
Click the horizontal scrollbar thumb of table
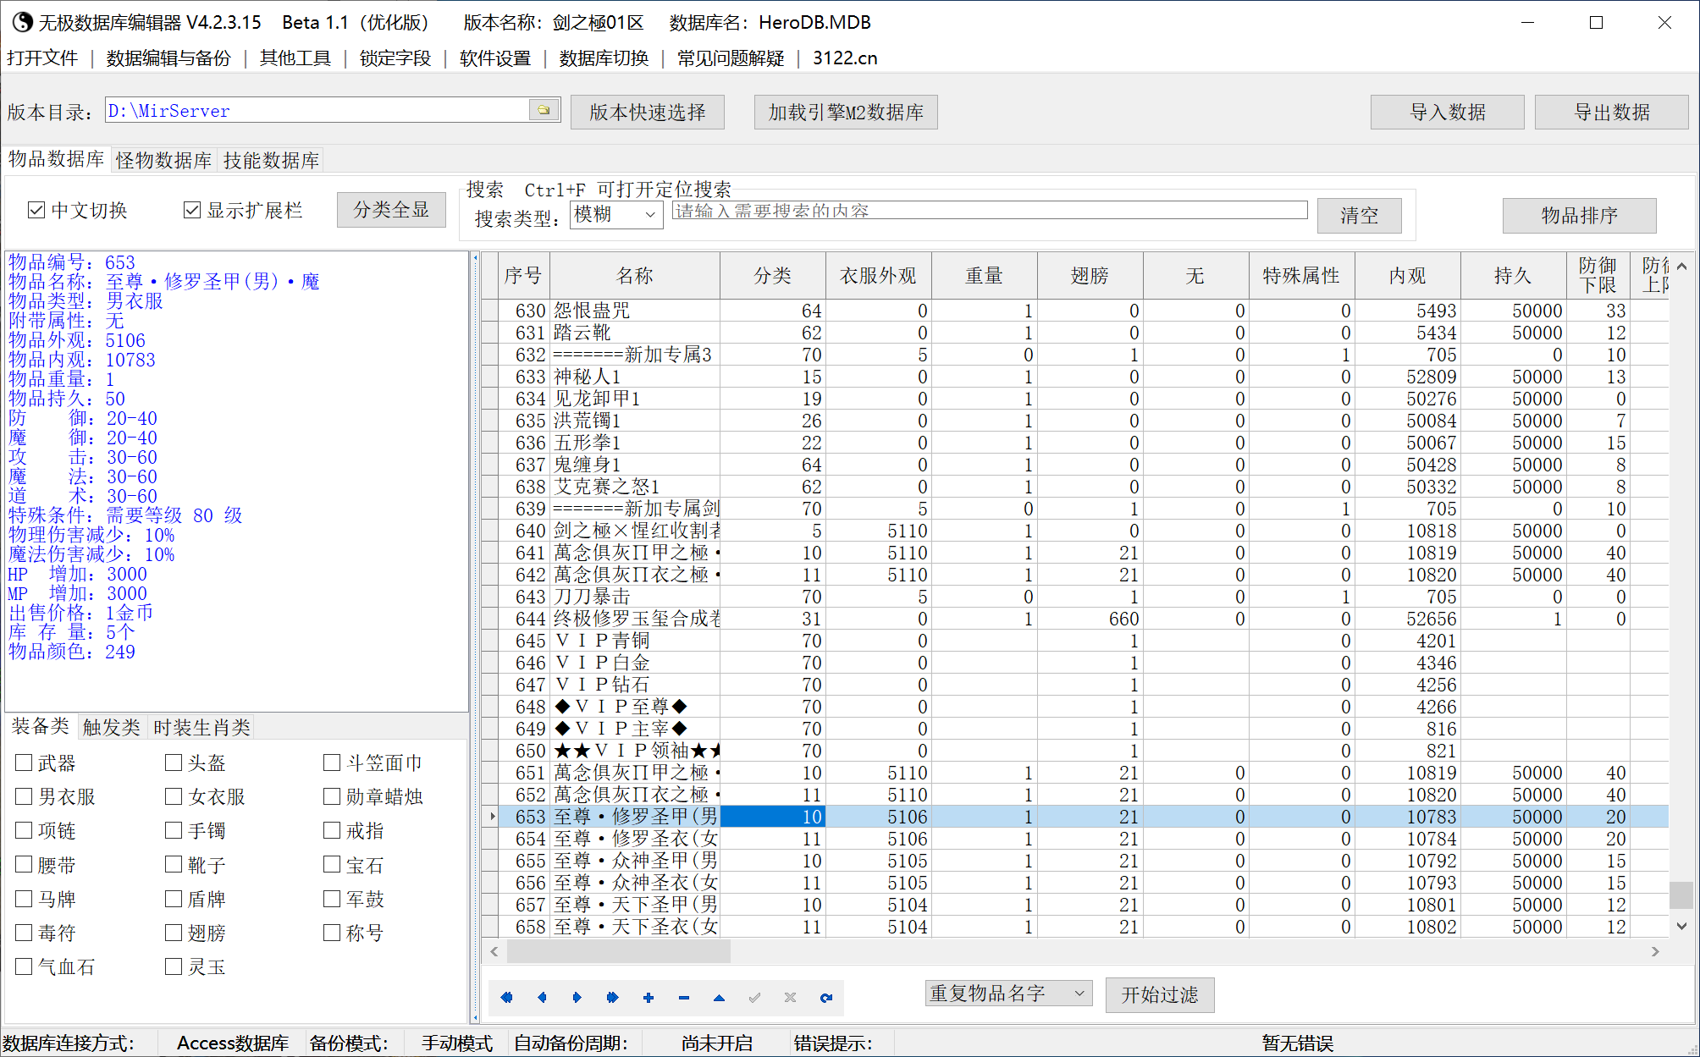(618, 951)
